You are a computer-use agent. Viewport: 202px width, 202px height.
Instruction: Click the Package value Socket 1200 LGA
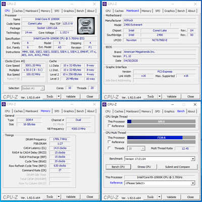click(x=47, y=28)
